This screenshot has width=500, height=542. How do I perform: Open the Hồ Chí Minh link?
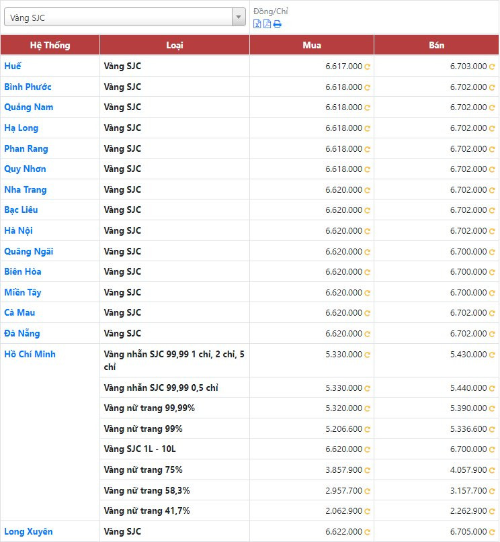(x=30, y=354)
